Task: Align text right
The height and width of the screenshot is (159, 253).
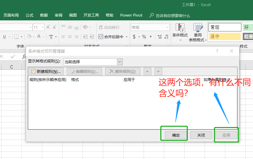Action: coord(77,37)
